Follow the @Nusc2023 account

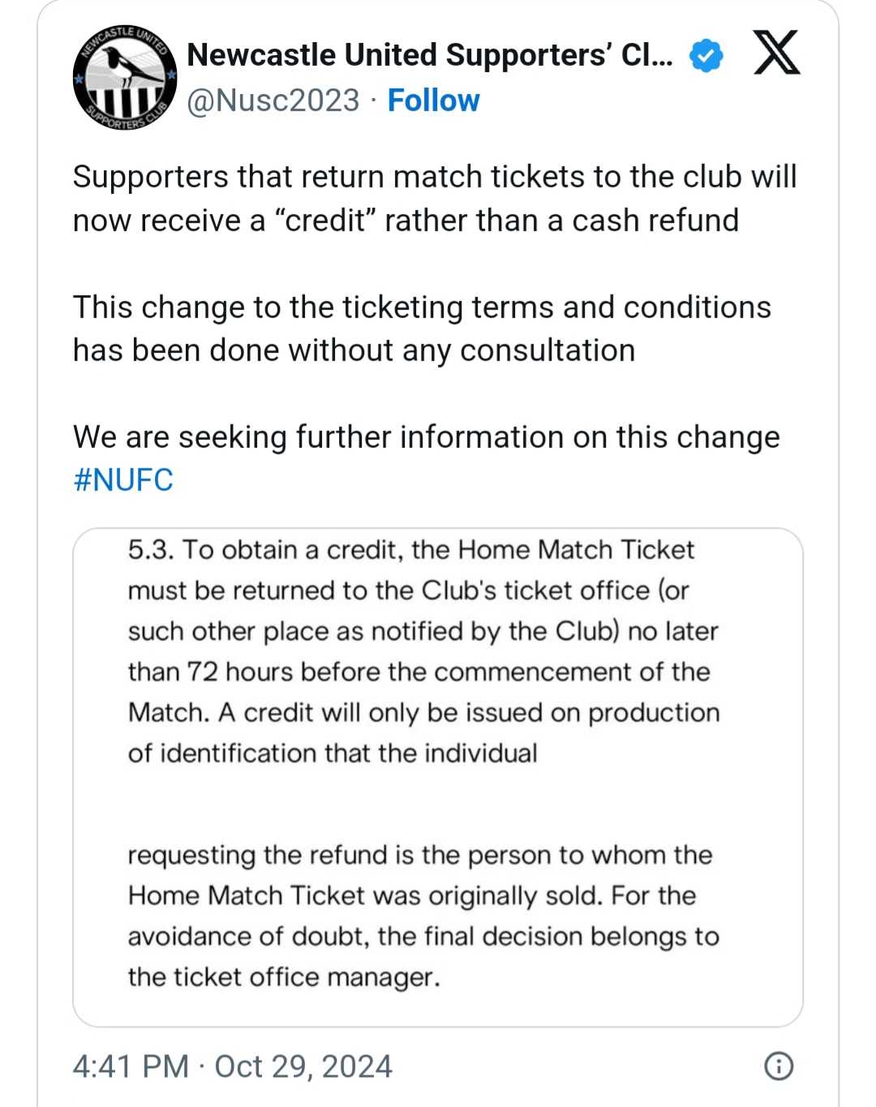pyautogui.click(x=433, y=101)
